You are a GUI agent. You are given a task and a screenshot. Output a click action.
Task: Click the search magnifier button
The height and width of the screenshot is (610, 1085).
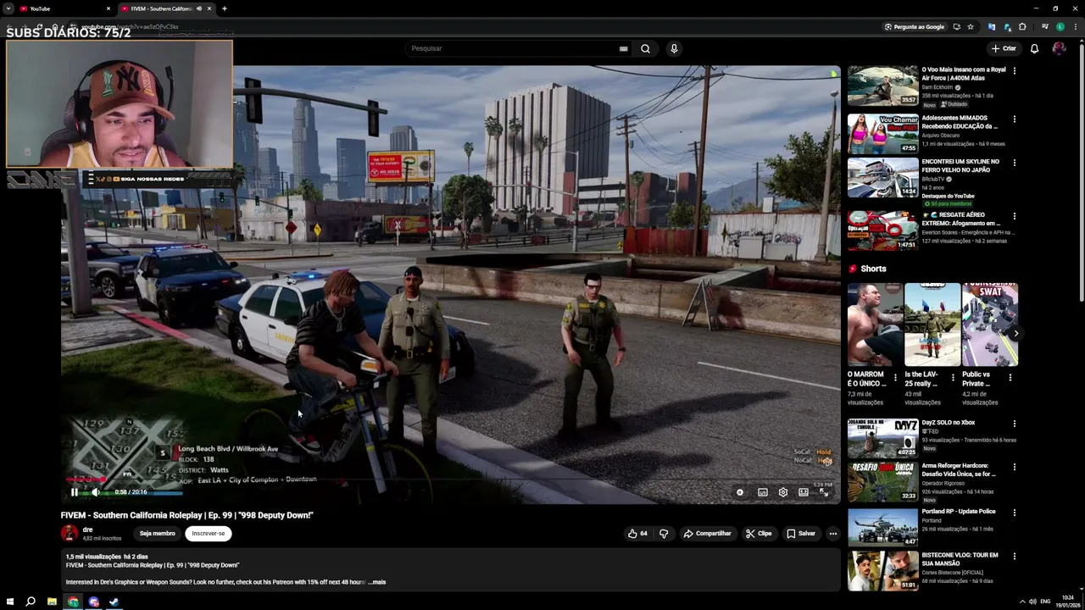(x=646, y=48)
